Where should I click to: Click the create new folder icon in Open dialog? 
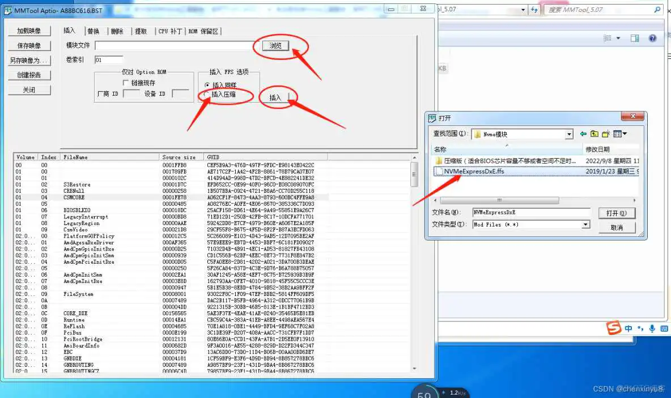tap(604, 134)
